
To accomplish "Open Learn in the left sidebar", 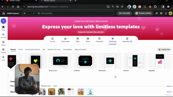I will point(3,58).
